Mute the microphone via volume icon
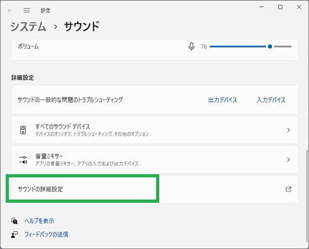Image resolution: width=309 pixels, height=249 pixels. (191, 46)
